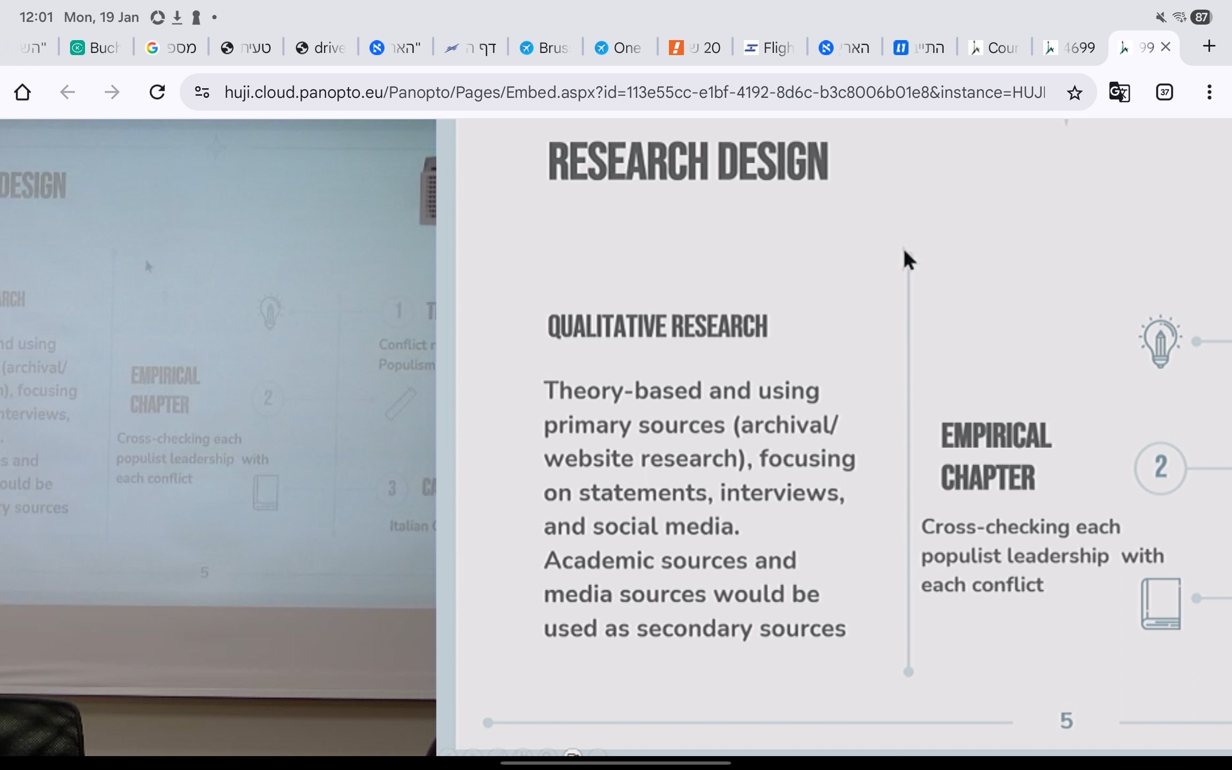
Task: Open the Chrome three-dot menu
Action: click(1209, 93)
